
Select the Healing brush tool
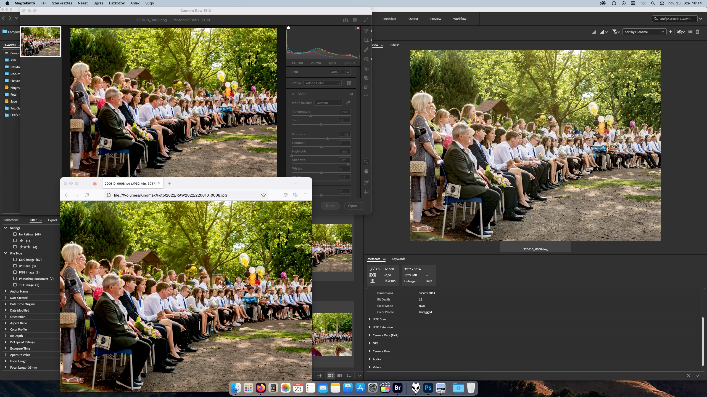[366, 50]
